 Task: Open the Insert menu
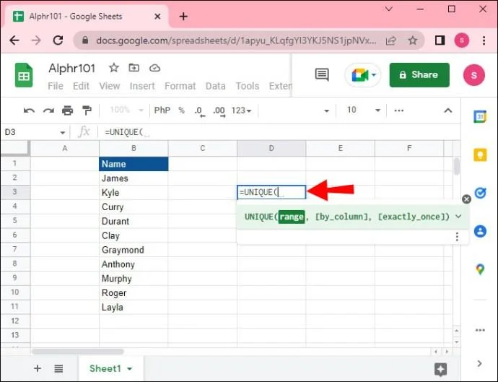point(142,86)
